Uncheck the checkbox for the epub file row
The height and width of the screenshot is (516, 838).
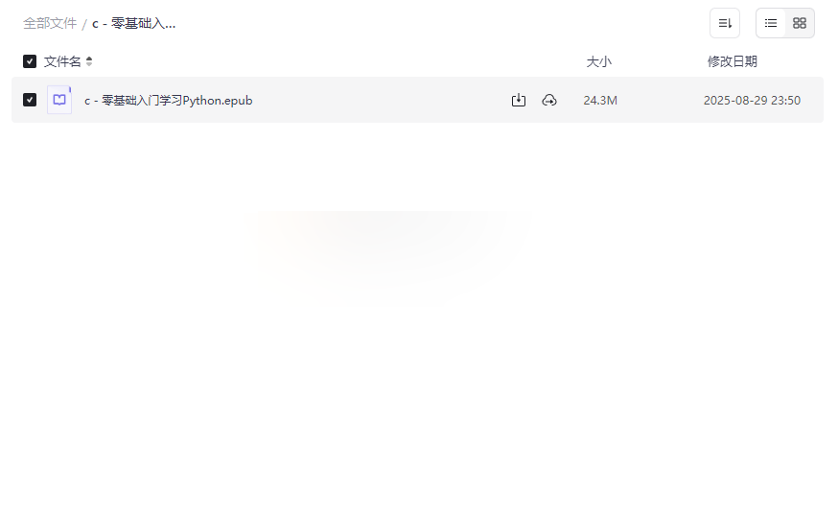pos(30,100)
